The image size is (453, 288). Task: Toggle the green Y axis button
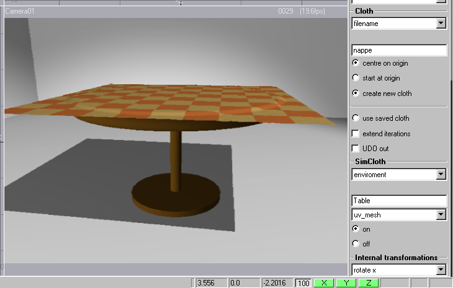[x=346, y=283]
